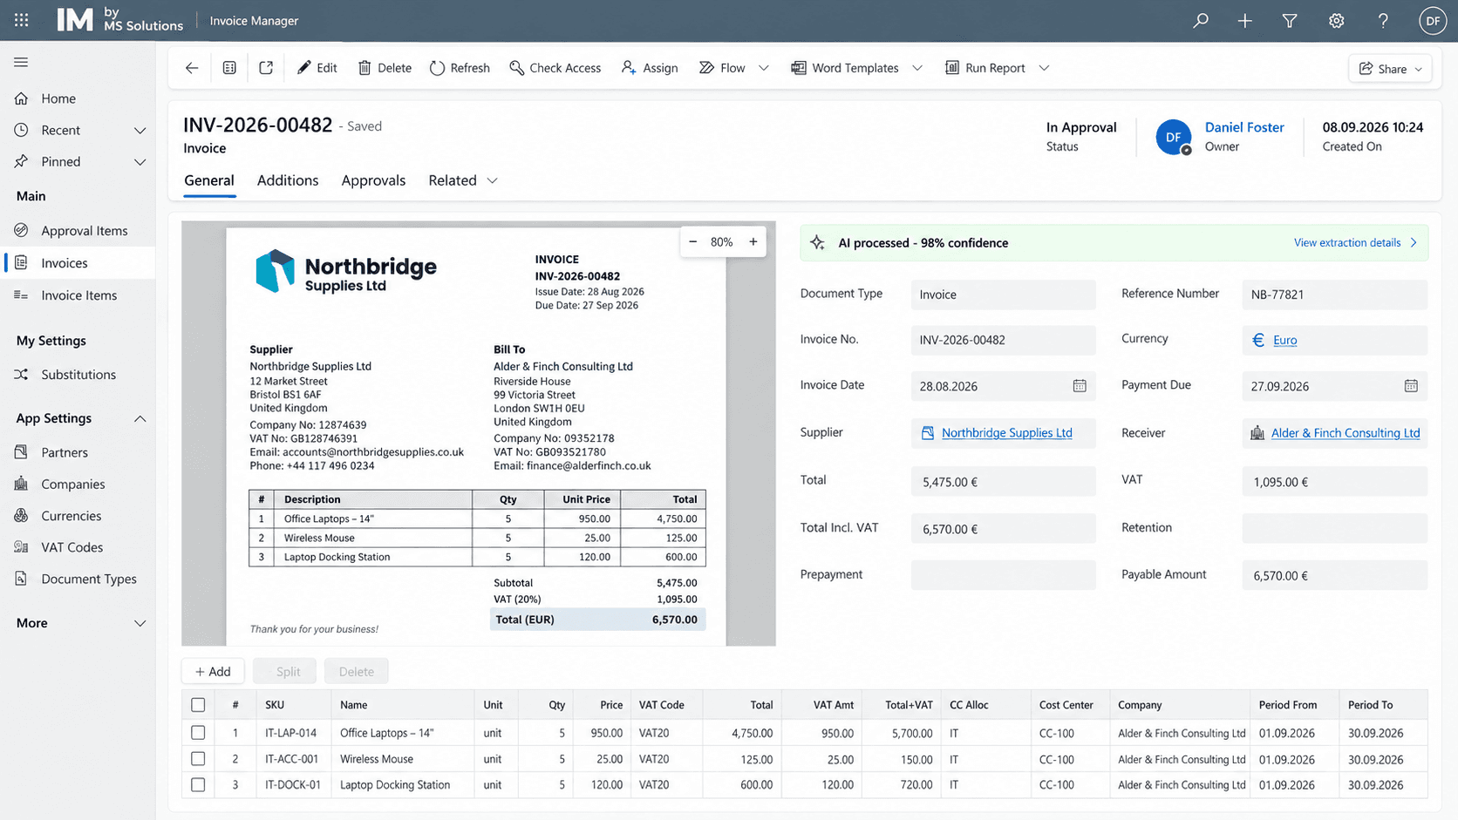Click the Flow command
The height and width of the screenshot is (820, 1458).
(722, 67)
